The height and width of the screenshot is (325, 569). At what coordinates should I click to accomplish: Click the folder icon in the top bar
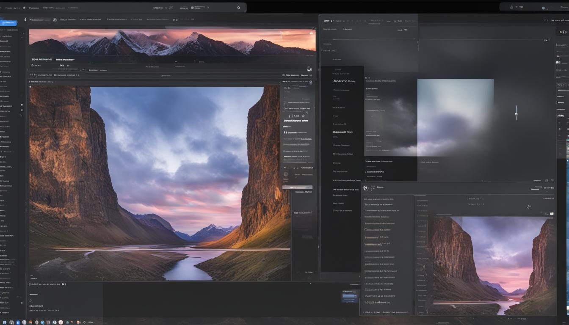click(x=192, y=8)
